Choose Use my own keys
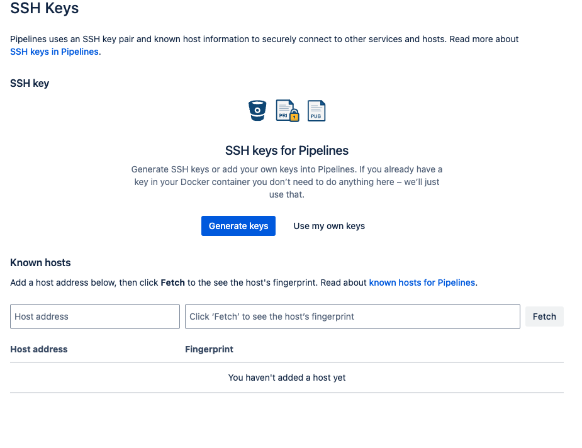 (329, 226)
